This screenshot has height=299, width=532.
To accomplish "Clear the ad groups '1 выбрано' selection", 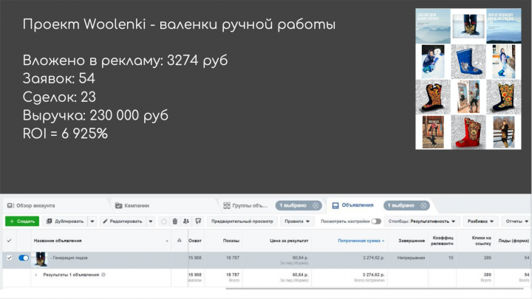I will pos(316,205).
